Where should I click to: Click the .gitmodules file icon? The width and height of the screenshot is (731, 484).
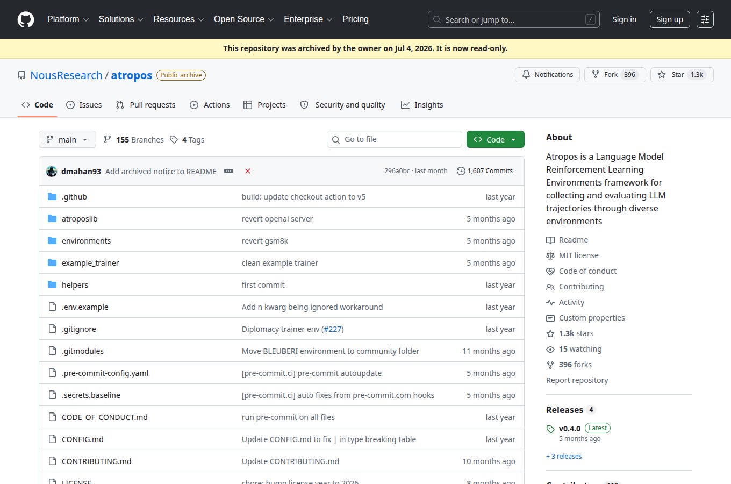coord(52,351)
